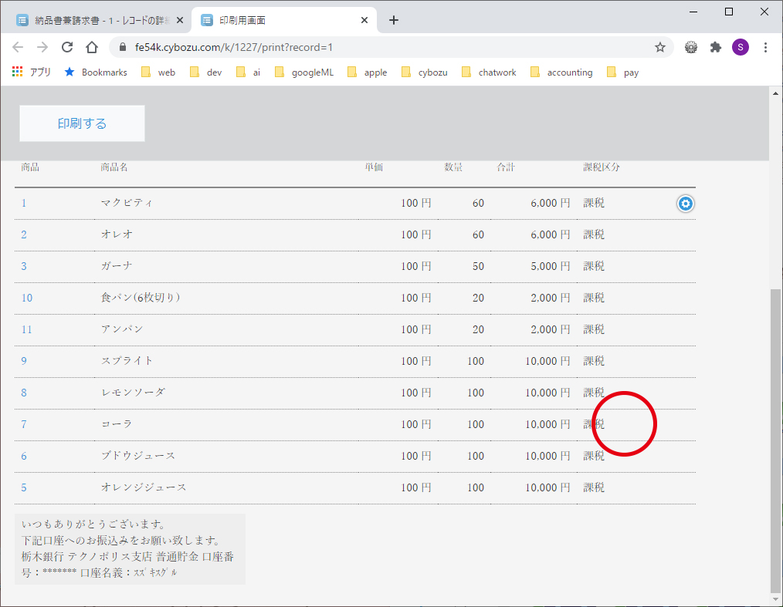Click the 合計 column header
Image resolution: width=783 pixels, height=607 pixels.
click(x=506, y=167)
